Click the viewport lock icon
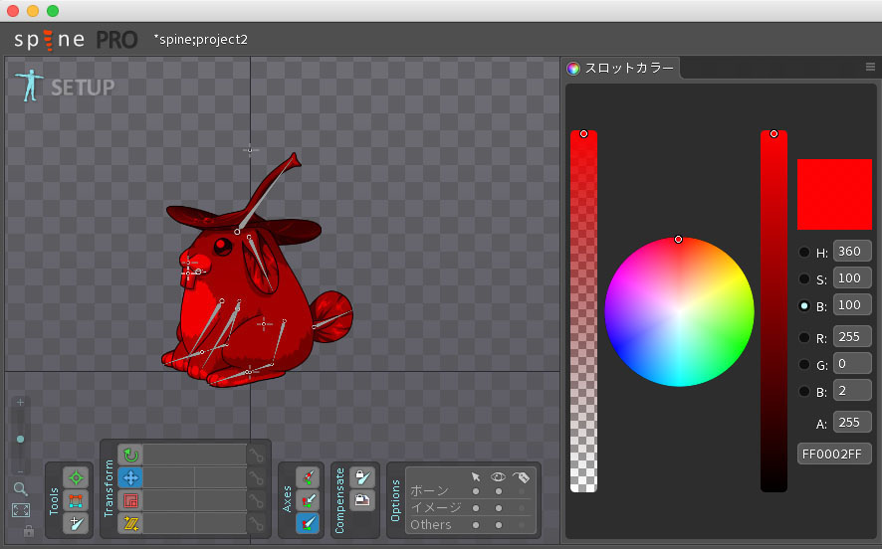This screenshot has width=882, height=549. (x=29, y=530)
